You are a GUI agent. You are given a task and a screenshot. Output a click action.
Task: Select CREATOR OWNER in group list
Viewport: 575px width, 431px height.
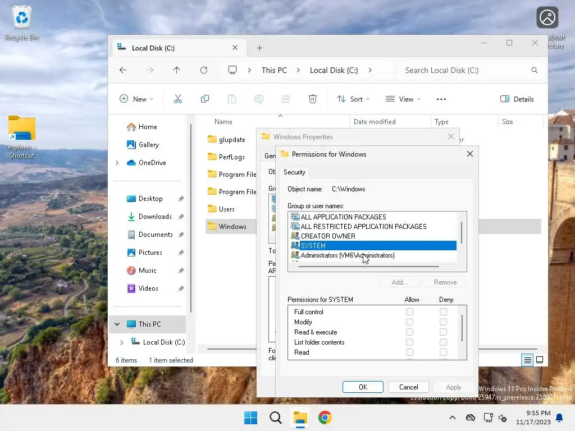pyautogui.click(x=328, y=236)
